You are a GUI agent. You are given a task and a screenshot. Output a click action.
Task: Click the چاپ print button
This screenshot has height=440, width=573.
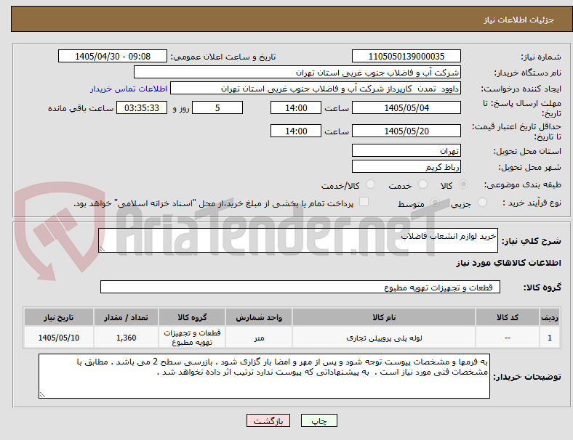(319, 420)
